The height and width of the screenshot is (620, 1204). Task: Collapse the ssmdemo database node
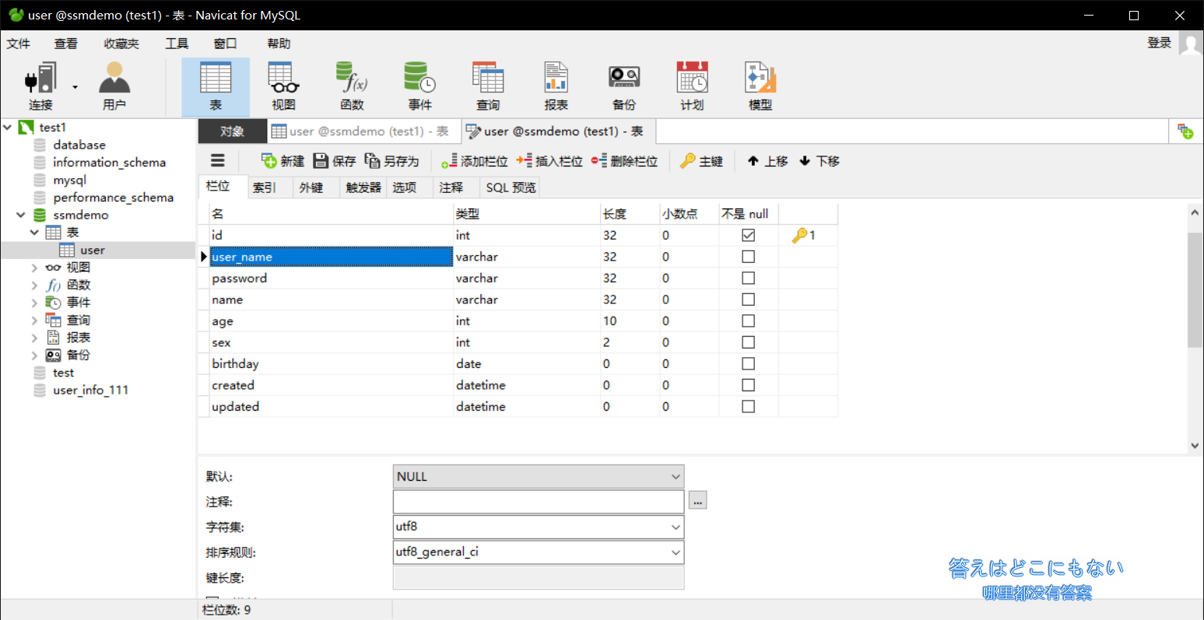[21, 215]
